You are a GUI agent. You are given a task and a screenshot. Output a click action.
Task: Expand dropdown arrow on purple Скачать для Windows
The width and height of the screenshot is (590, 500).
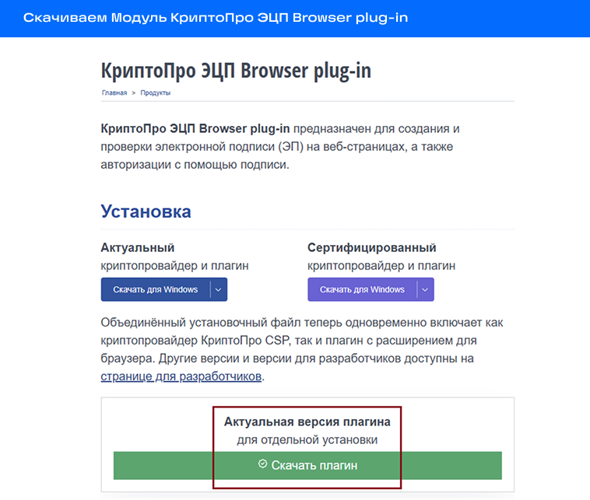click(x=425, y=289)
